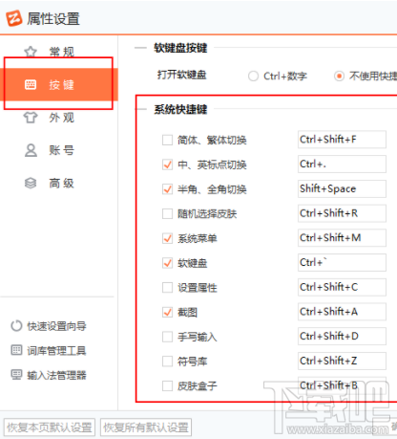This screenshot has height=439, width=397.
Task: Uncheck the 中、英标点切换 checkbox
Action: tap(167, 165)
